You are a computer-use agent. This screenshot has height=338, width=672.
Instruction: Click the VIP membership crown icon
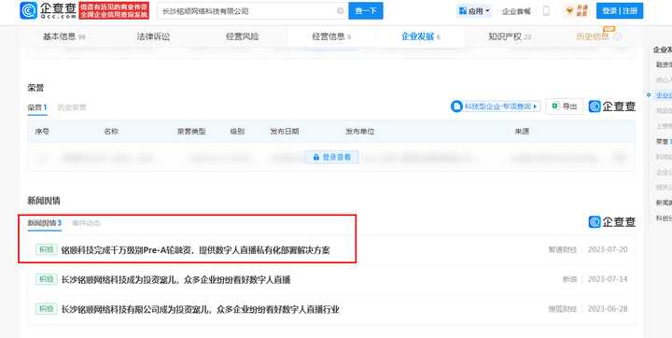569,10
